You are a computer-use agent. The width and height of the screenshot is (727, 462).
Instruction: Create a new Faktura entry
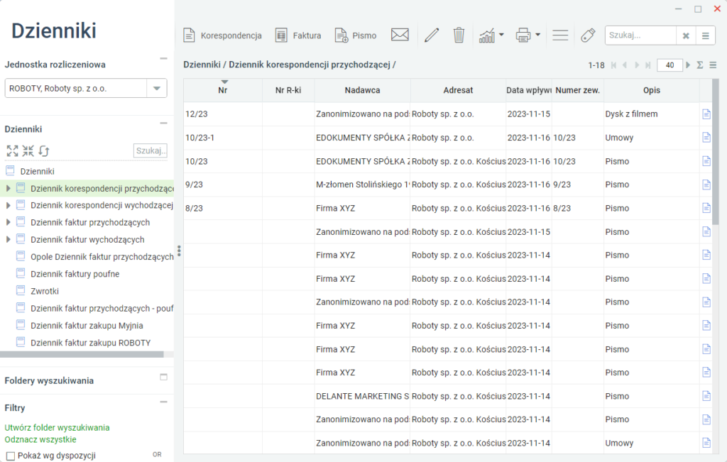click(297, 35)
